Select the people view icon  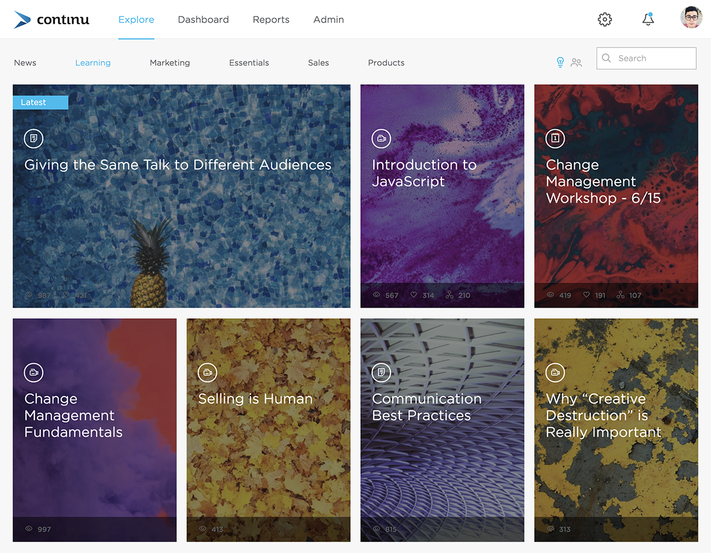(576, 62)
